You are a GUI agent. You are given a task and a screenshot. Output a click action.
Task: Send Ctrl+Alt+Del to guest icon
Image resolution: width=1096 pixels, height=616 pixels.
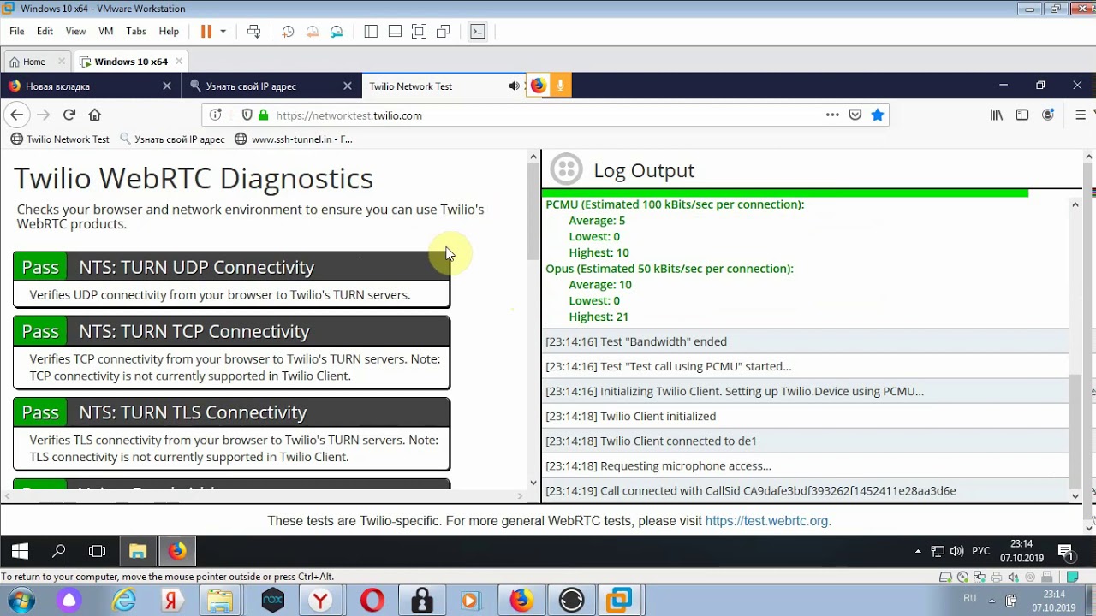[x=253, y=31]
